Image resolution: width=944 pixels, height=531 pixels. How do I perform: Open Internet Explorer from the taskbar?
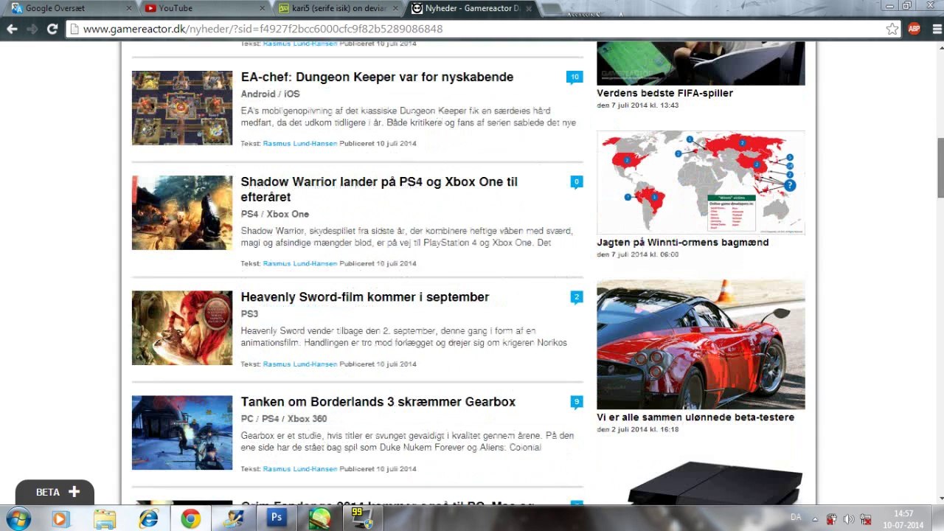click(x=148, y=518)
